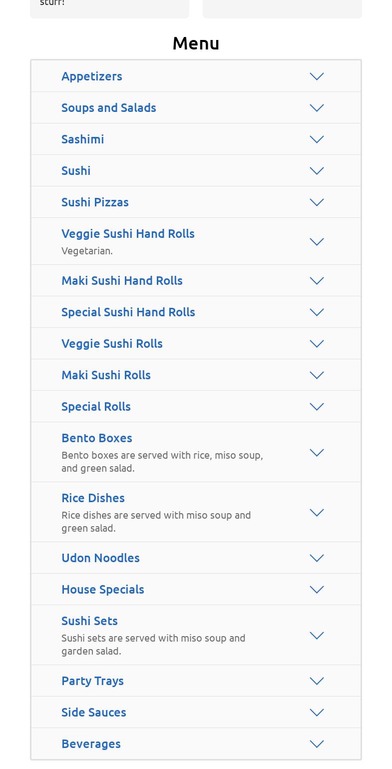
Task: Click chevron beside Veggie Sushi Hand Rolls
Action: [x=317, y=242]
